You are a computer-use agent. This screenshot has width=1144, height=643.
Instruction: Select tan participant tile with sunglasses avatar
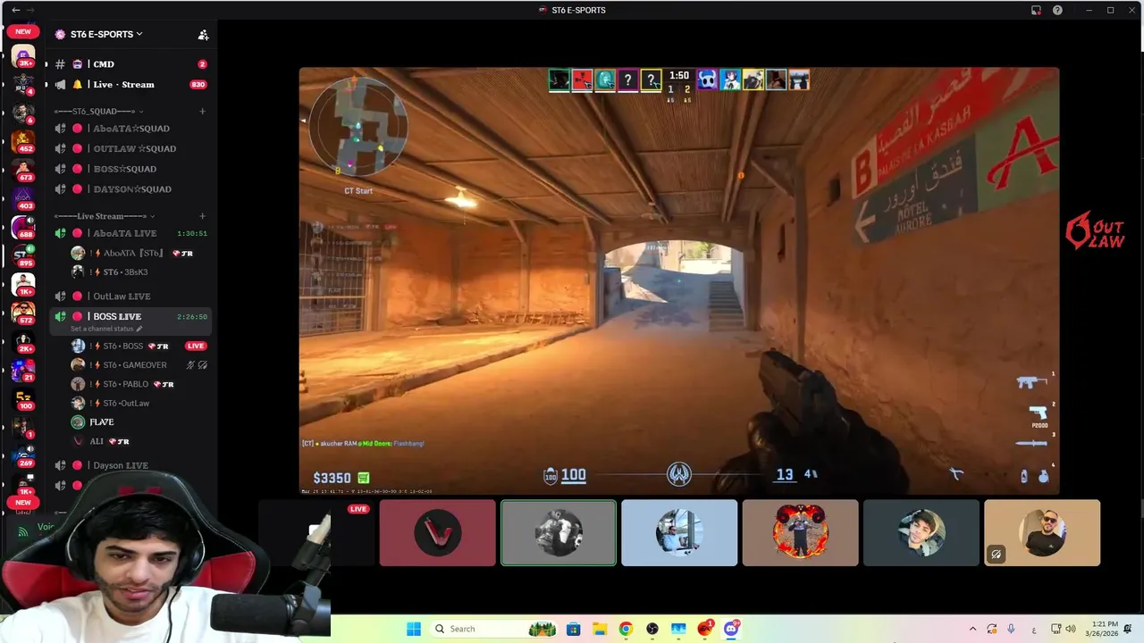pyautogui.click(x=1042, y=532)
